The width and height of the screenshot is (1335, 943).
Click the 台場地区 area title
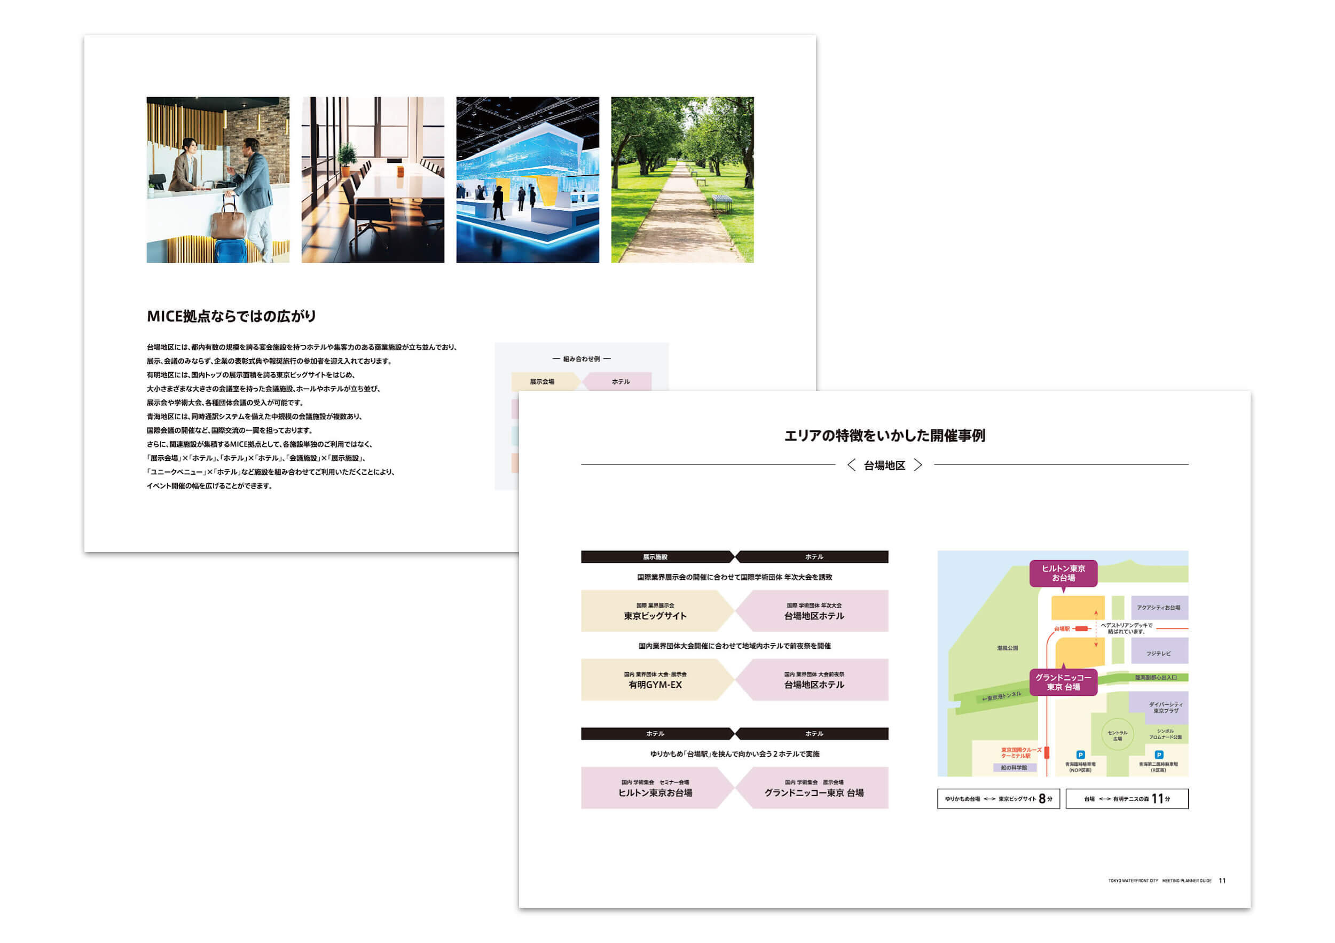[x=884, y=465]
